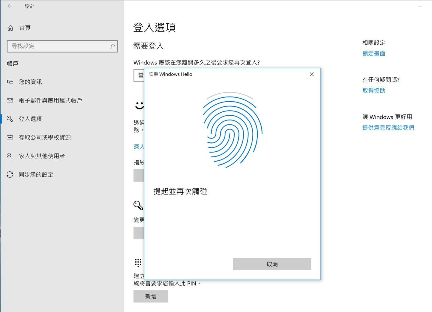This screenshot has height=312, width=432.
Task: Click the magnifier icon in search box
Action: (x=112, y=46)
